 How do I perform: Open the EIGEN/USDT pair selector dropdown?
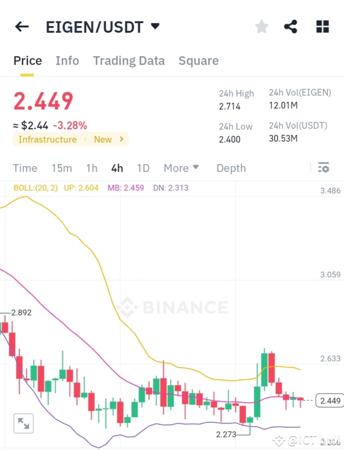point(155,26)
